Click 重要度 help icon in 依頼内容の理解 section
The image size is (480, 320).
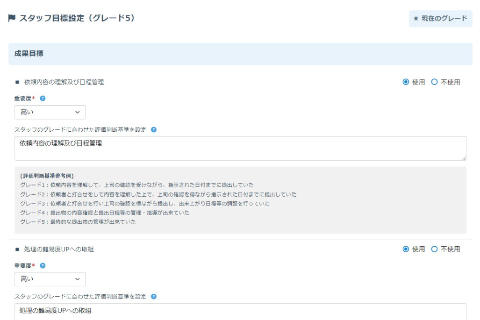click(43, 98)
